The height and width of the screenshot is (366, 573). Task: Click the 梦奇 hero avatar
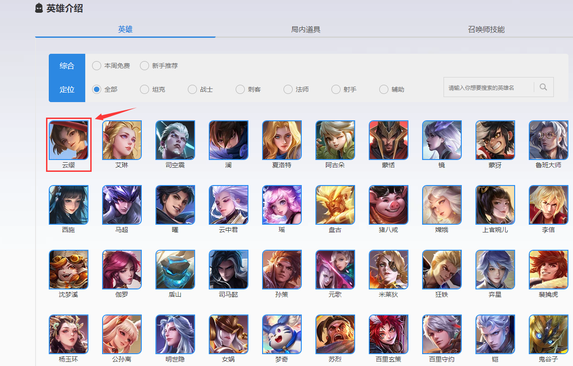tap(282, 335)
